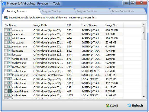This screenshot has width=149, height=112.
Task: Click the 69.03 MB image size cell
Action: pyautogui.click(x=111, y=75)
